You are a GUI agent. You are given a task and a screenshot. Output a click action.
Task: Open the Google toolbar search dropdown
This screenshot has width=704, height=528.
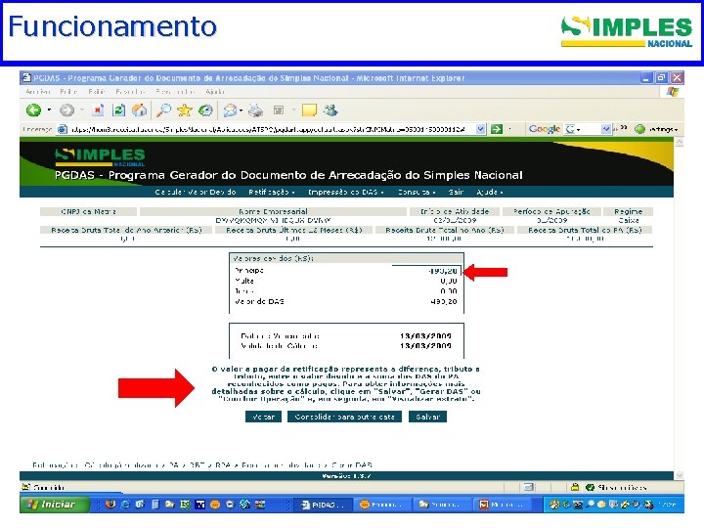coord(606,129)
